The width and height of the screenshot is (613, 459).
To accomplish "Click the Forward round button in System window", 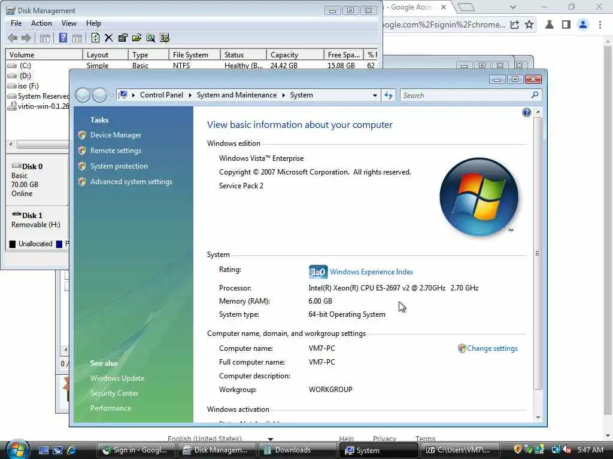I will (x=99, y=95).
